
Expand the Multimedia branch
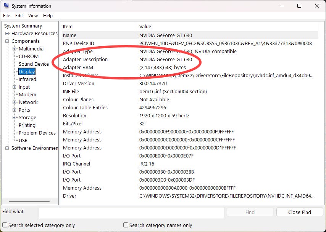click(x=15, y=49)
